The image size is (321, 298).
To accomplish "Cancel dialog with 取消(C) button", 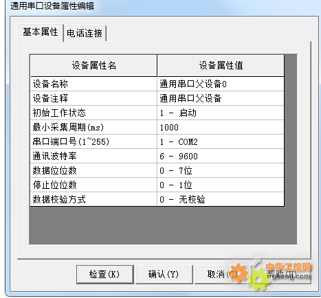I will [223, 275].
